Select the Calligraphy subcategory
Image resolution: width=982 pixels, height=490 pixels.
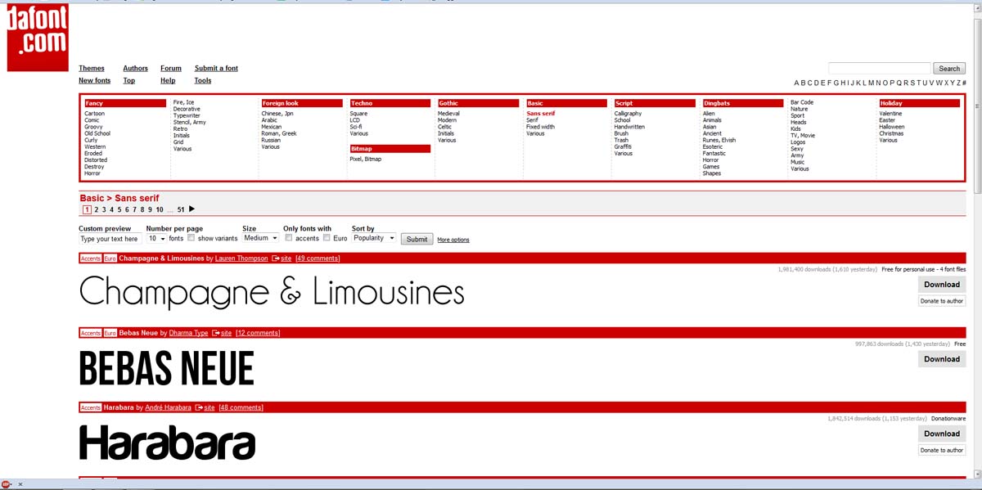(628, 114)
